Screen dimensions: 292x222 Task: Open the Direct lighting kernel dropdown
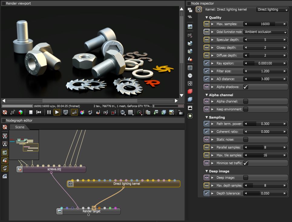click(272, 9)
